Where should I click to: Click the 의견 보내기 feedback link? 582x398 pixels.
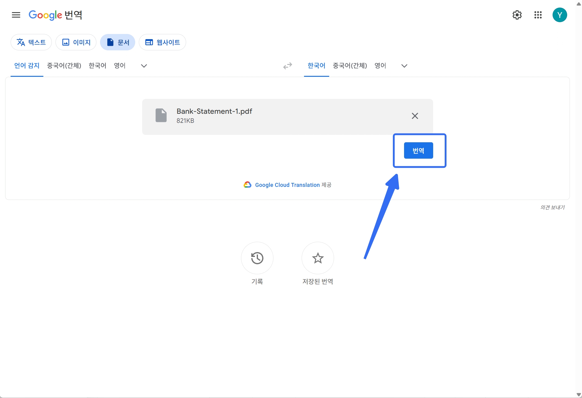point(553,207)
